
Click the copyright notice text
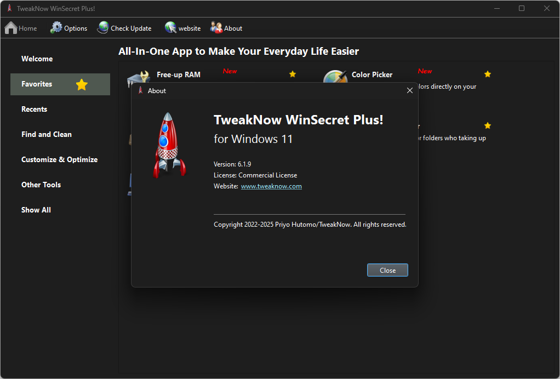310,225
